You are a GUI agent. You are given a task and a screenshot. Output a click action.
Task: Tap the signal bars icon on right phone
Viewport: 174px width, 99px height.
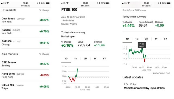point(123,3)
